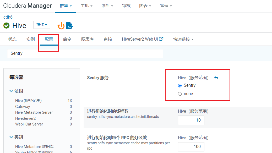Screen dimensions: 272x153
Task: Click the Sentry 服务 setting label
Action: point(98,78)
